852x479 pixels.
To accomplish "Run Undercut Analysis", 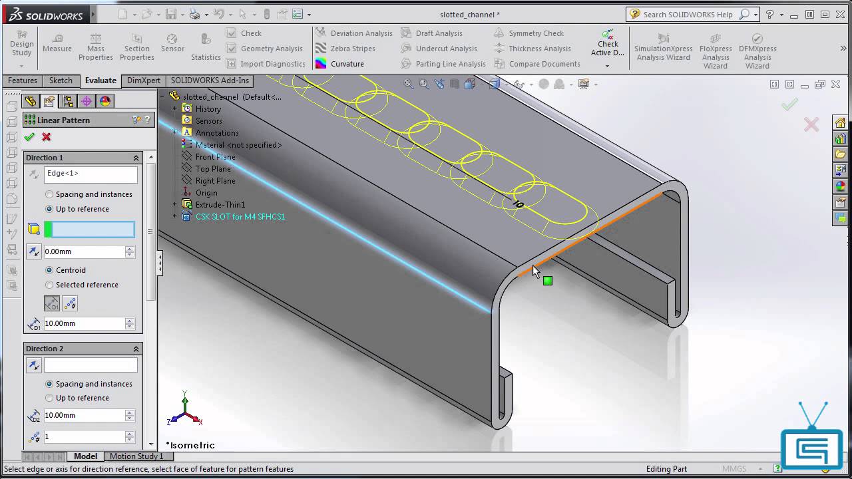I will click(439, 49).
